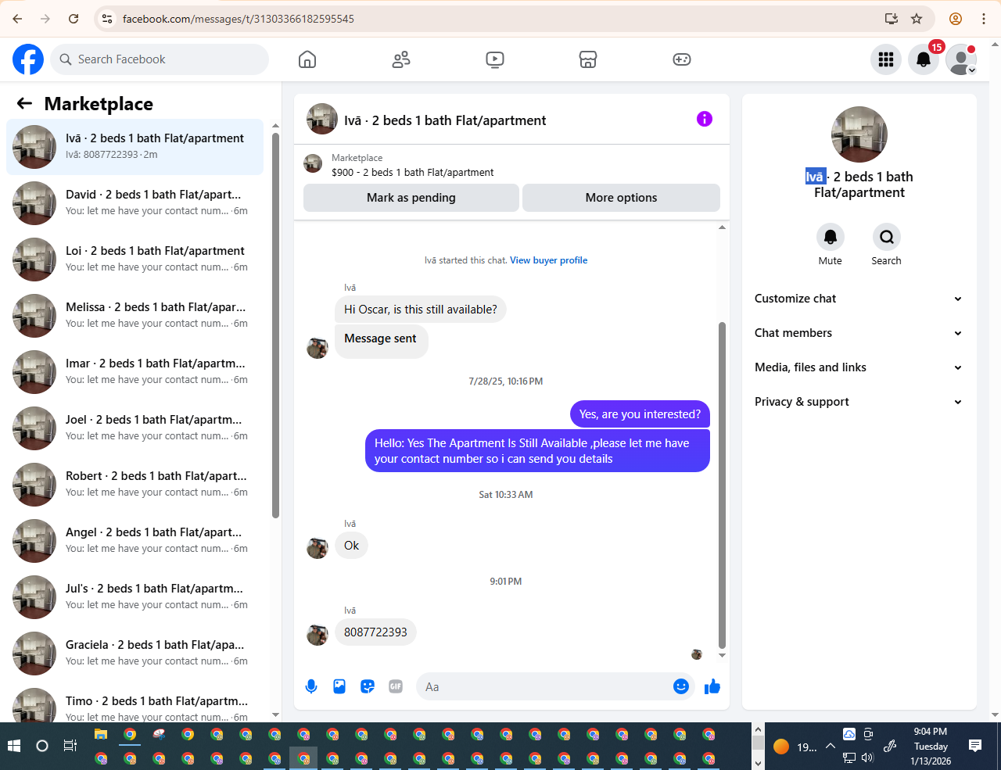This screenshot has height=770, width=1001.
Task: Search in conversation magnifier icon
Action: (x=887, y=237)
